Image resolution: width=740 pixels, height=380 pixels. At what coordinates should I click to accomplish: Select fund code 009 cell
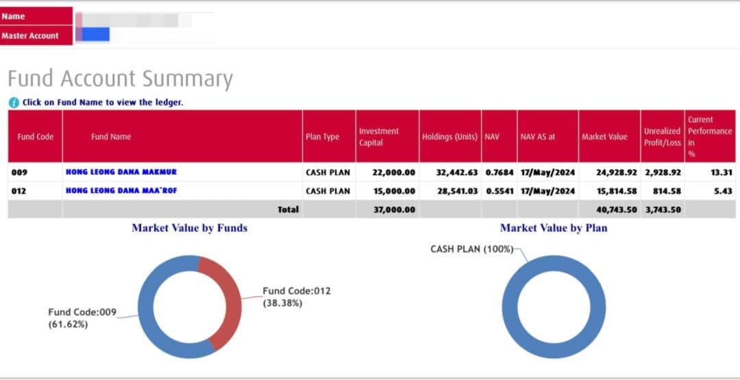[19, 172]
